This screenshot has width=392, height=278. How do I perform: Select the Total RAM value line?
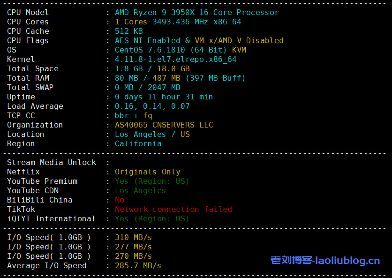[x=180, y=78]
